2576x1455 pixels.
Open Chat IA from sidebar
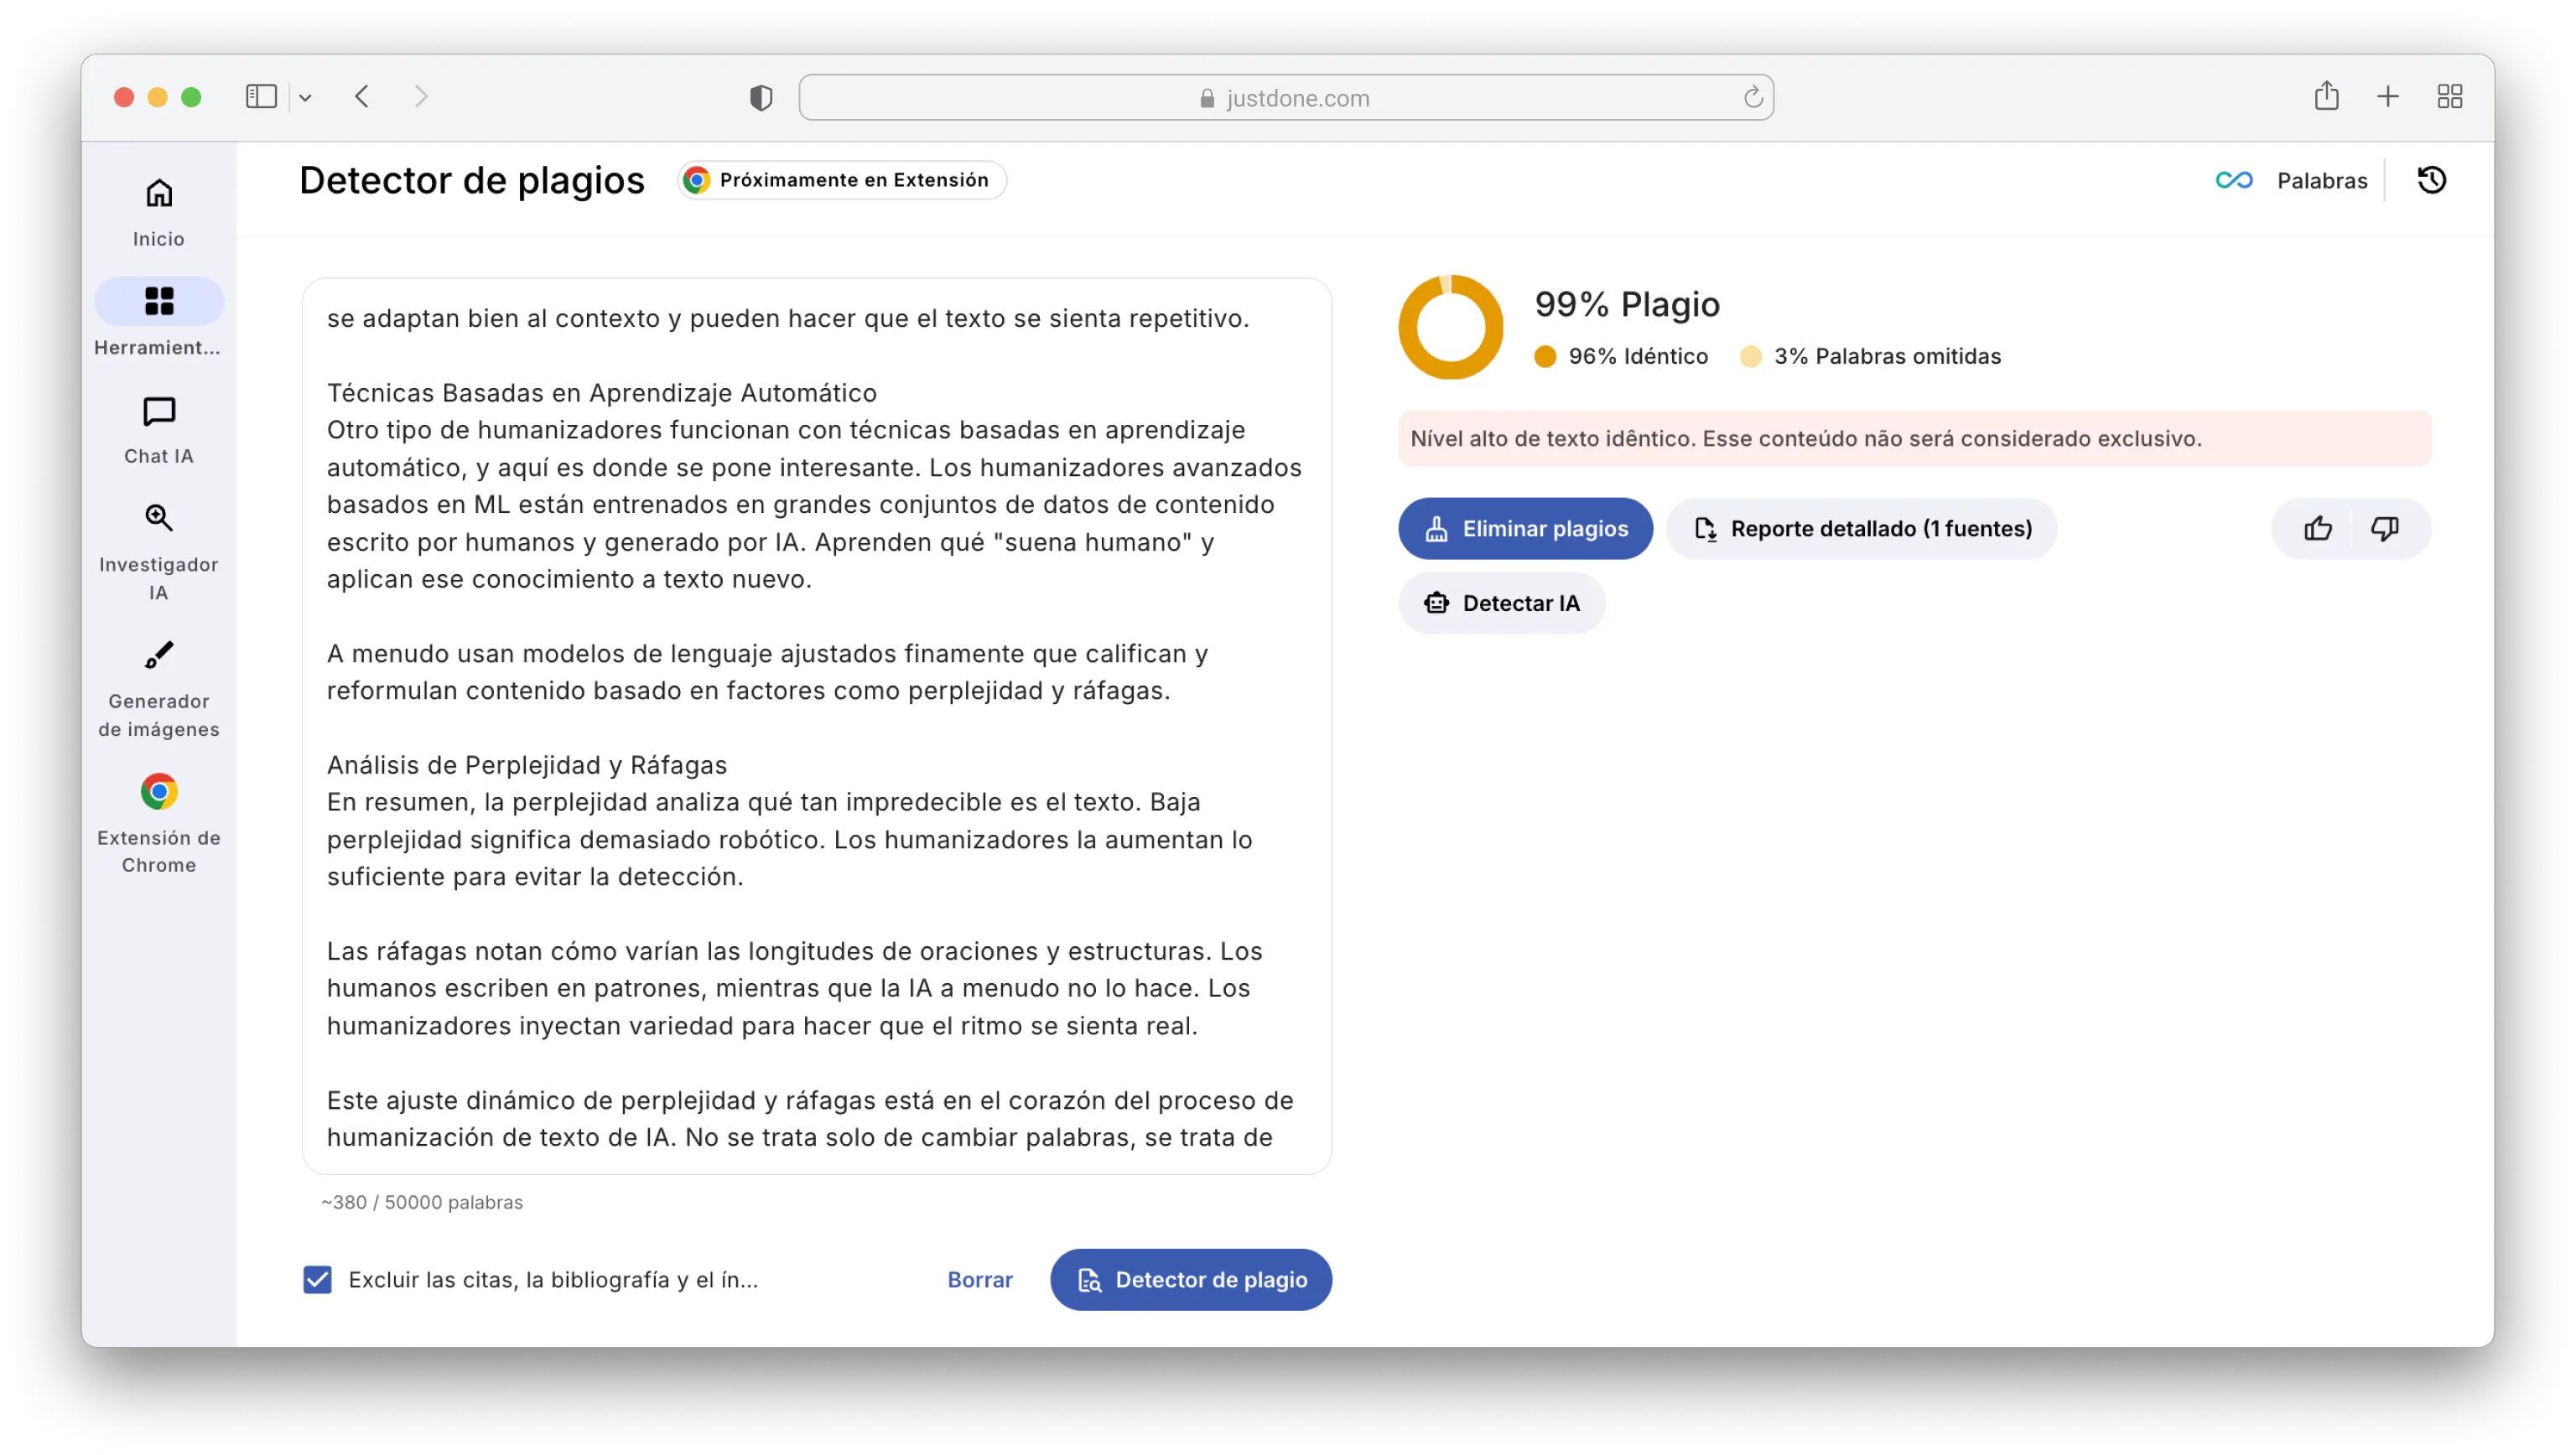coord(159,430)
